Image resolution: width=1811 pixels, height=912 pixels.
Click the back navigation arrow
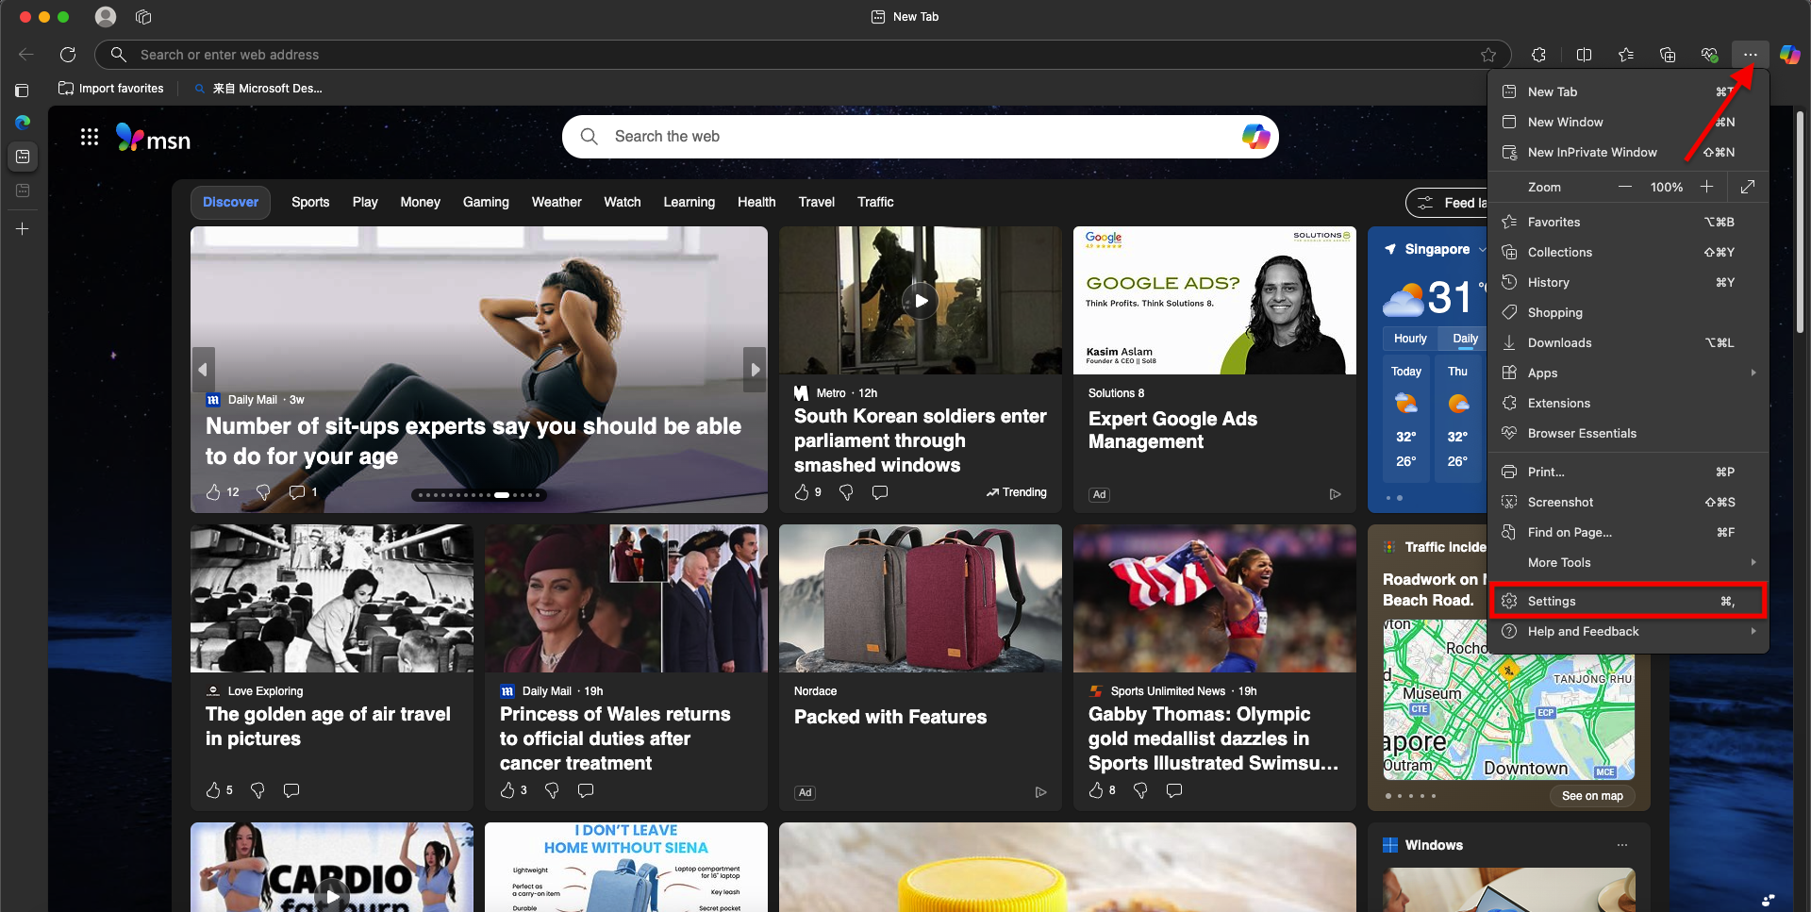coord(26,55)
